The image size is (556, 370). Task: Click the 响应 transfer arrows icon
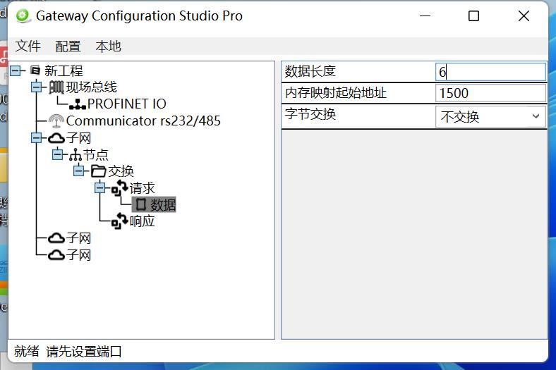120,221
